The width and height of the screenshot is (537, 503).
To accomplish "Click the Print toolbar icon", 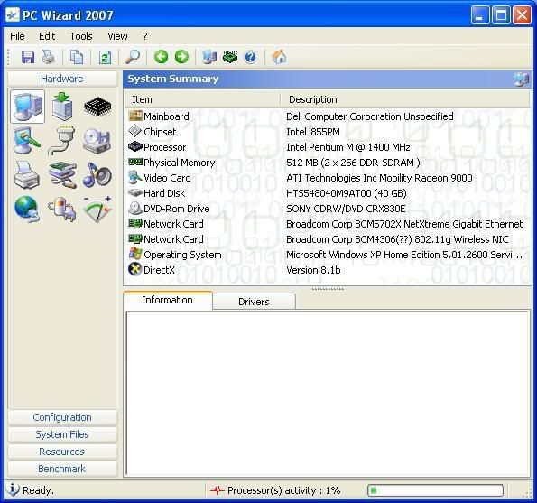I will point(49,57).
